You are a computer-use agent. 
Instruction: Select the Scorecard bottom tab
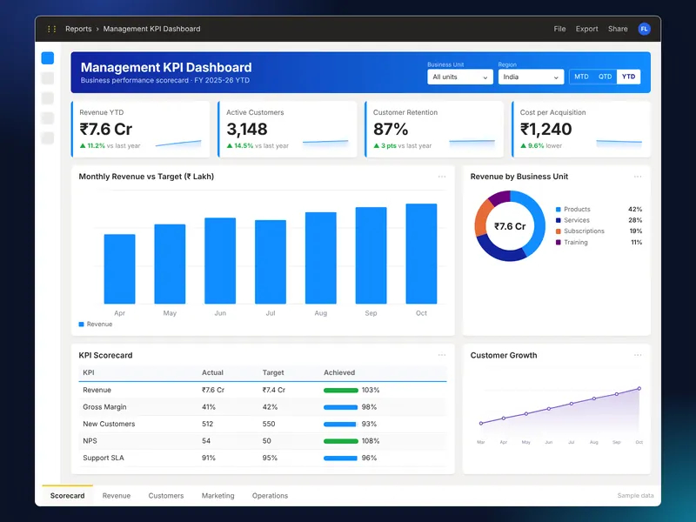[x=67, y=495]
